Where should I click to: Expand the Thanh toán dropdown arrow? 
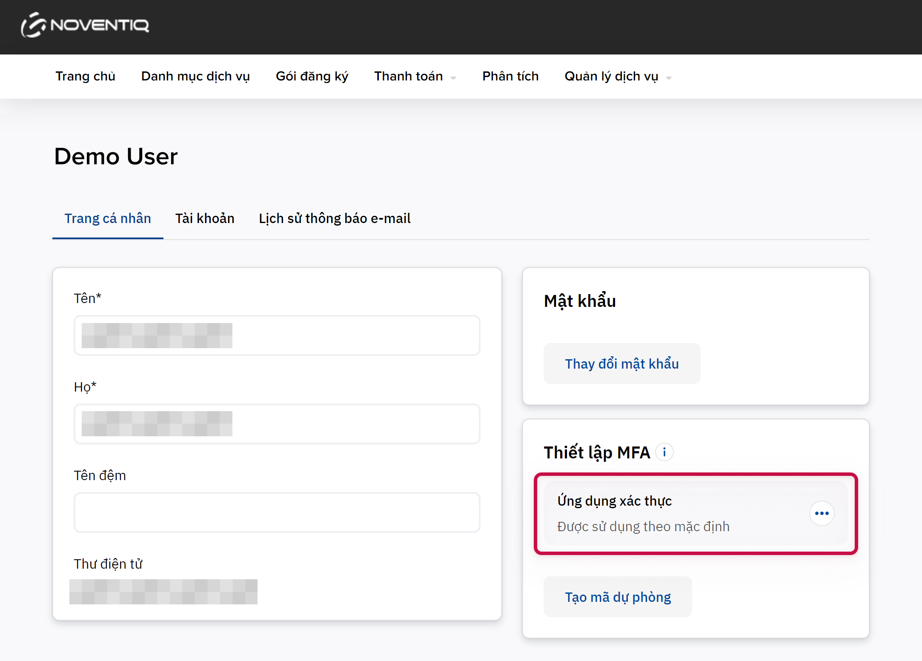click(x=453, y=78)
